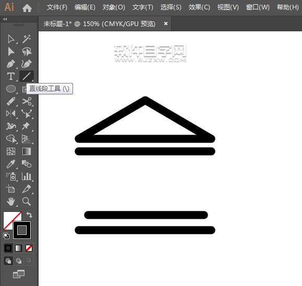The height and width of the screenshot is (286, 302).
Task: Activate the Zoom magnifier tool
Action: (x=27, y=201)
